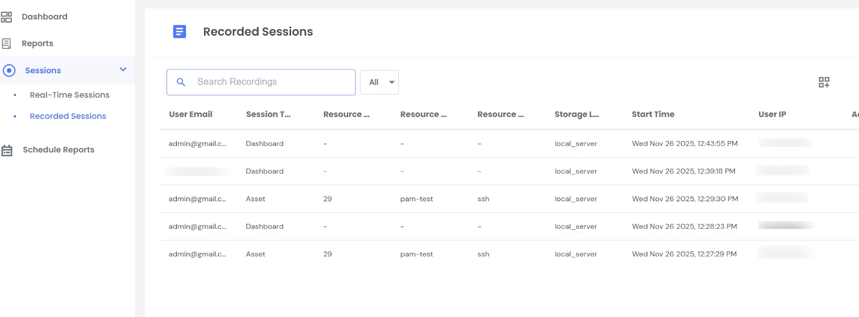This screenshot has height=317, width=859.
Task: Click the Recorded Sessions page header icon
Action: (179, 32)
